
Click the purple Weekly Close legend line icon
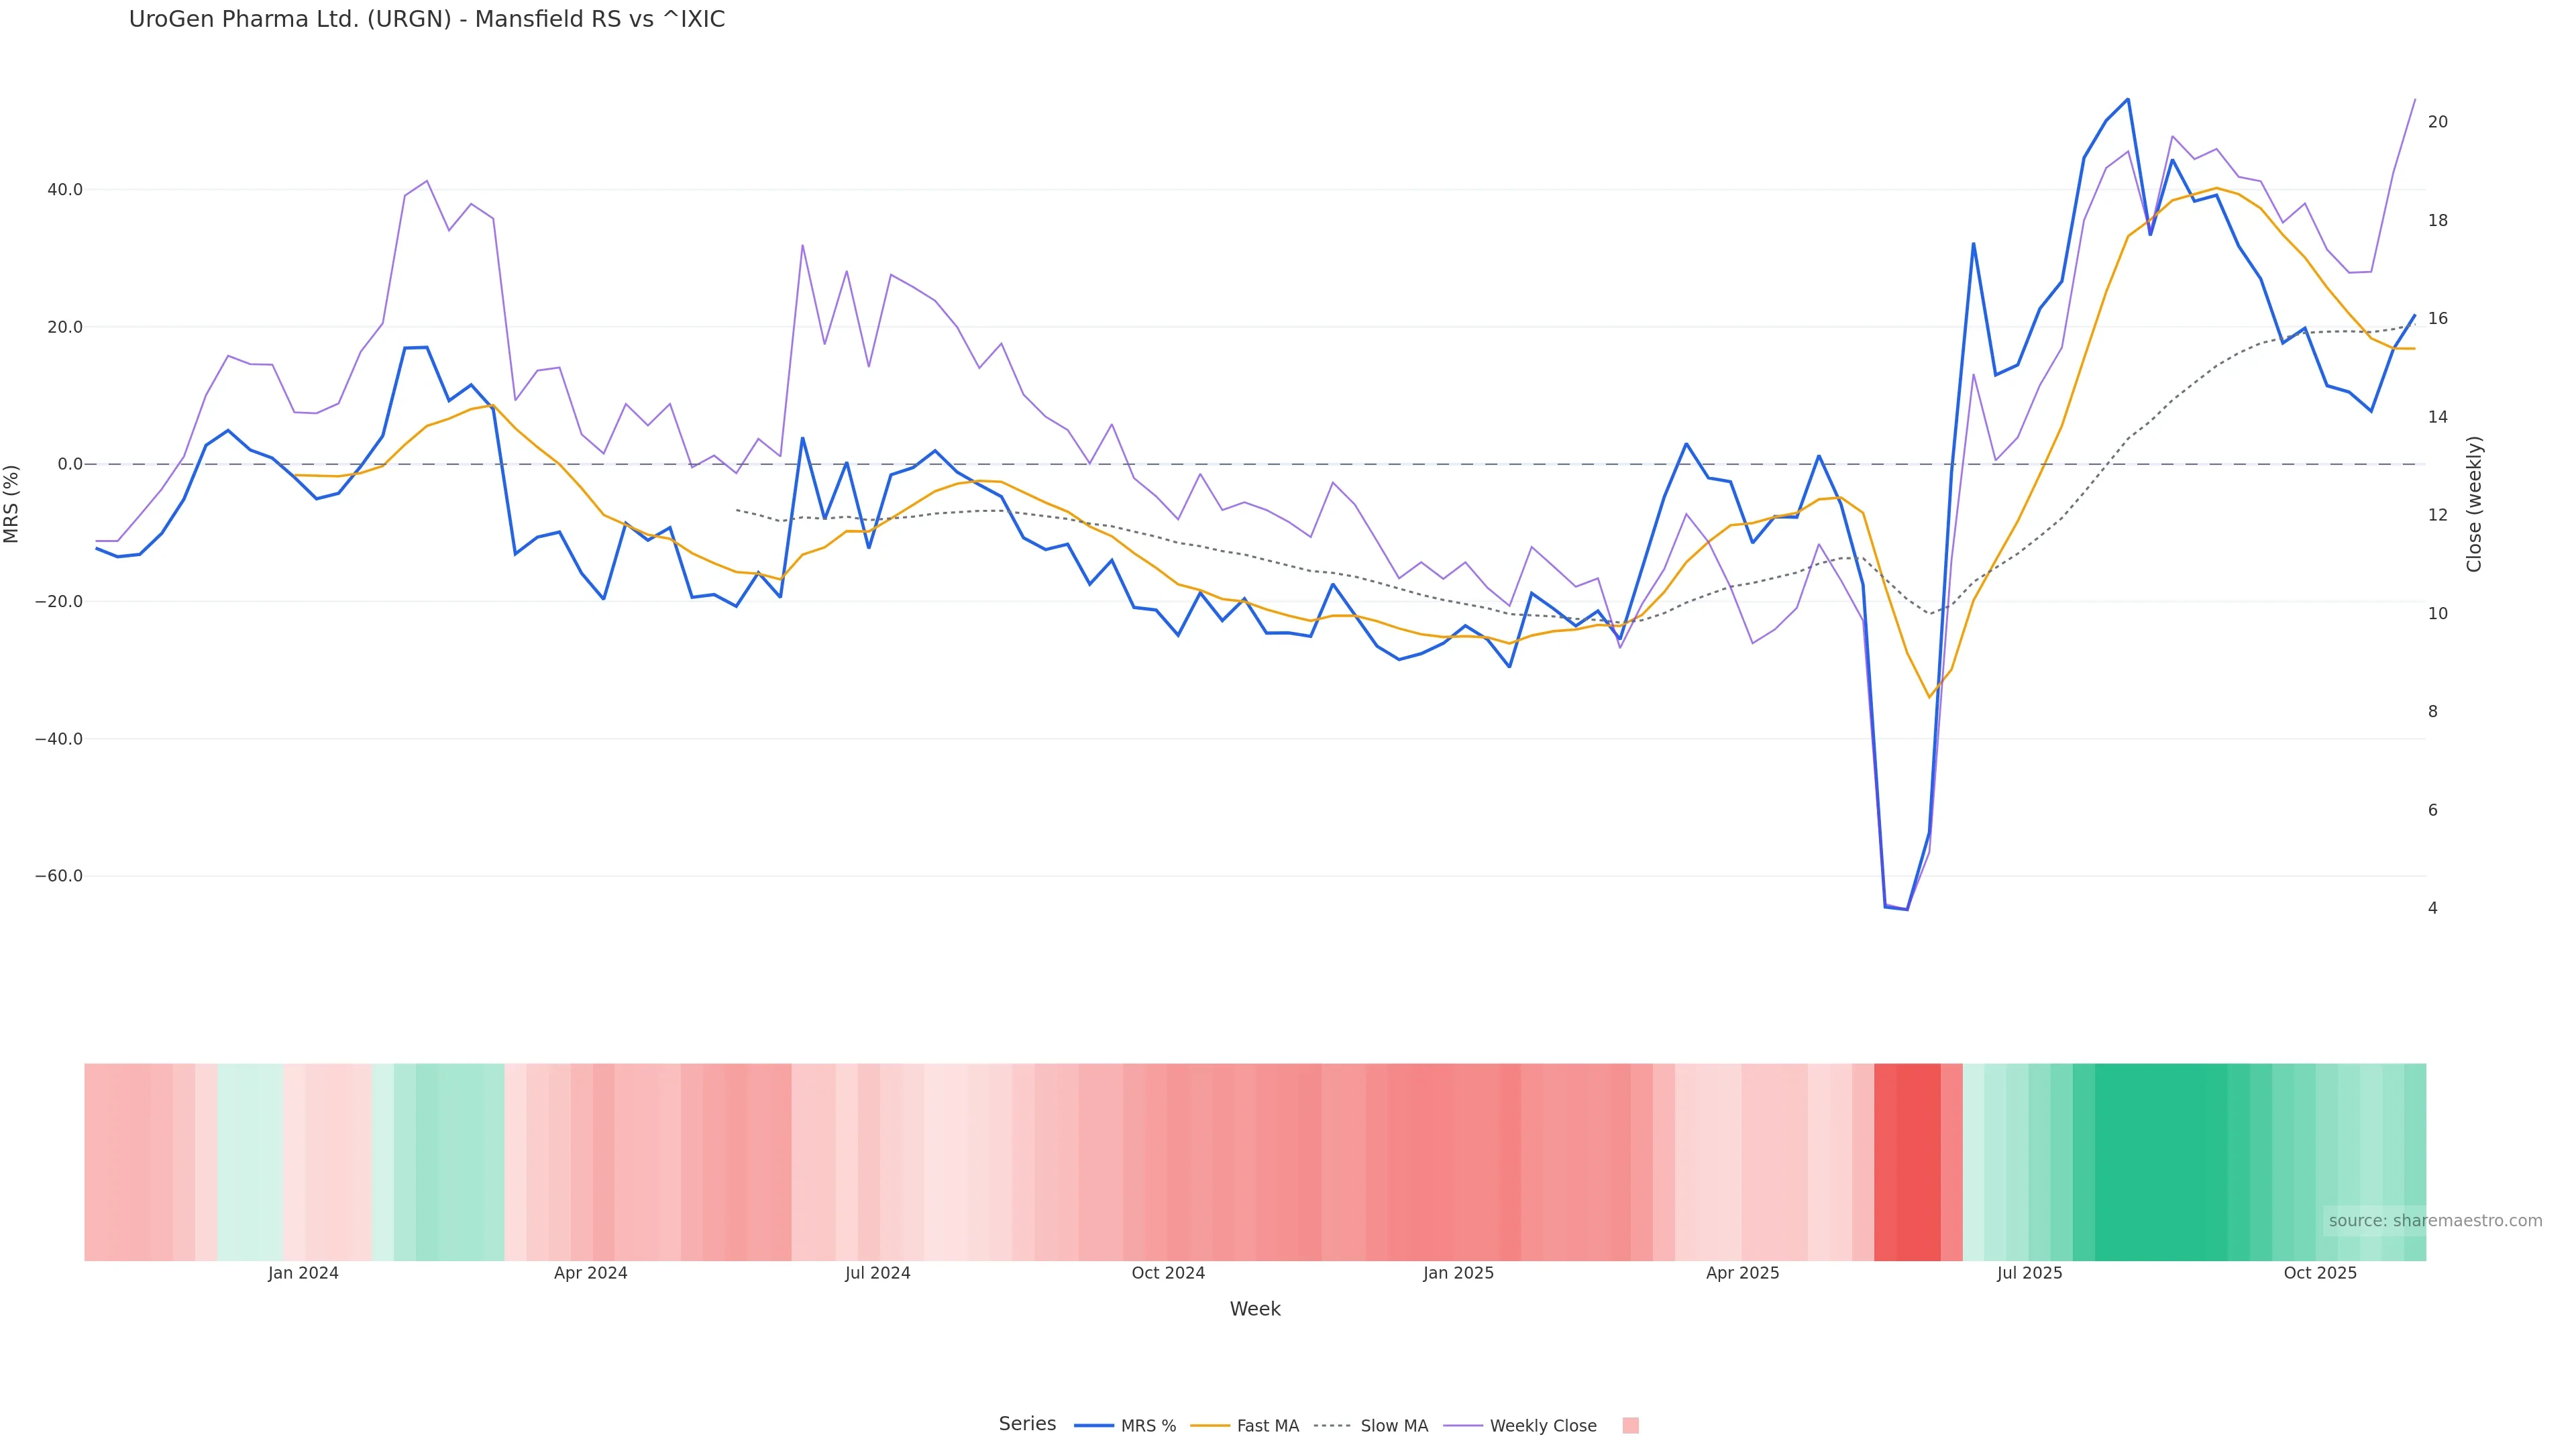(1463, 1426)
